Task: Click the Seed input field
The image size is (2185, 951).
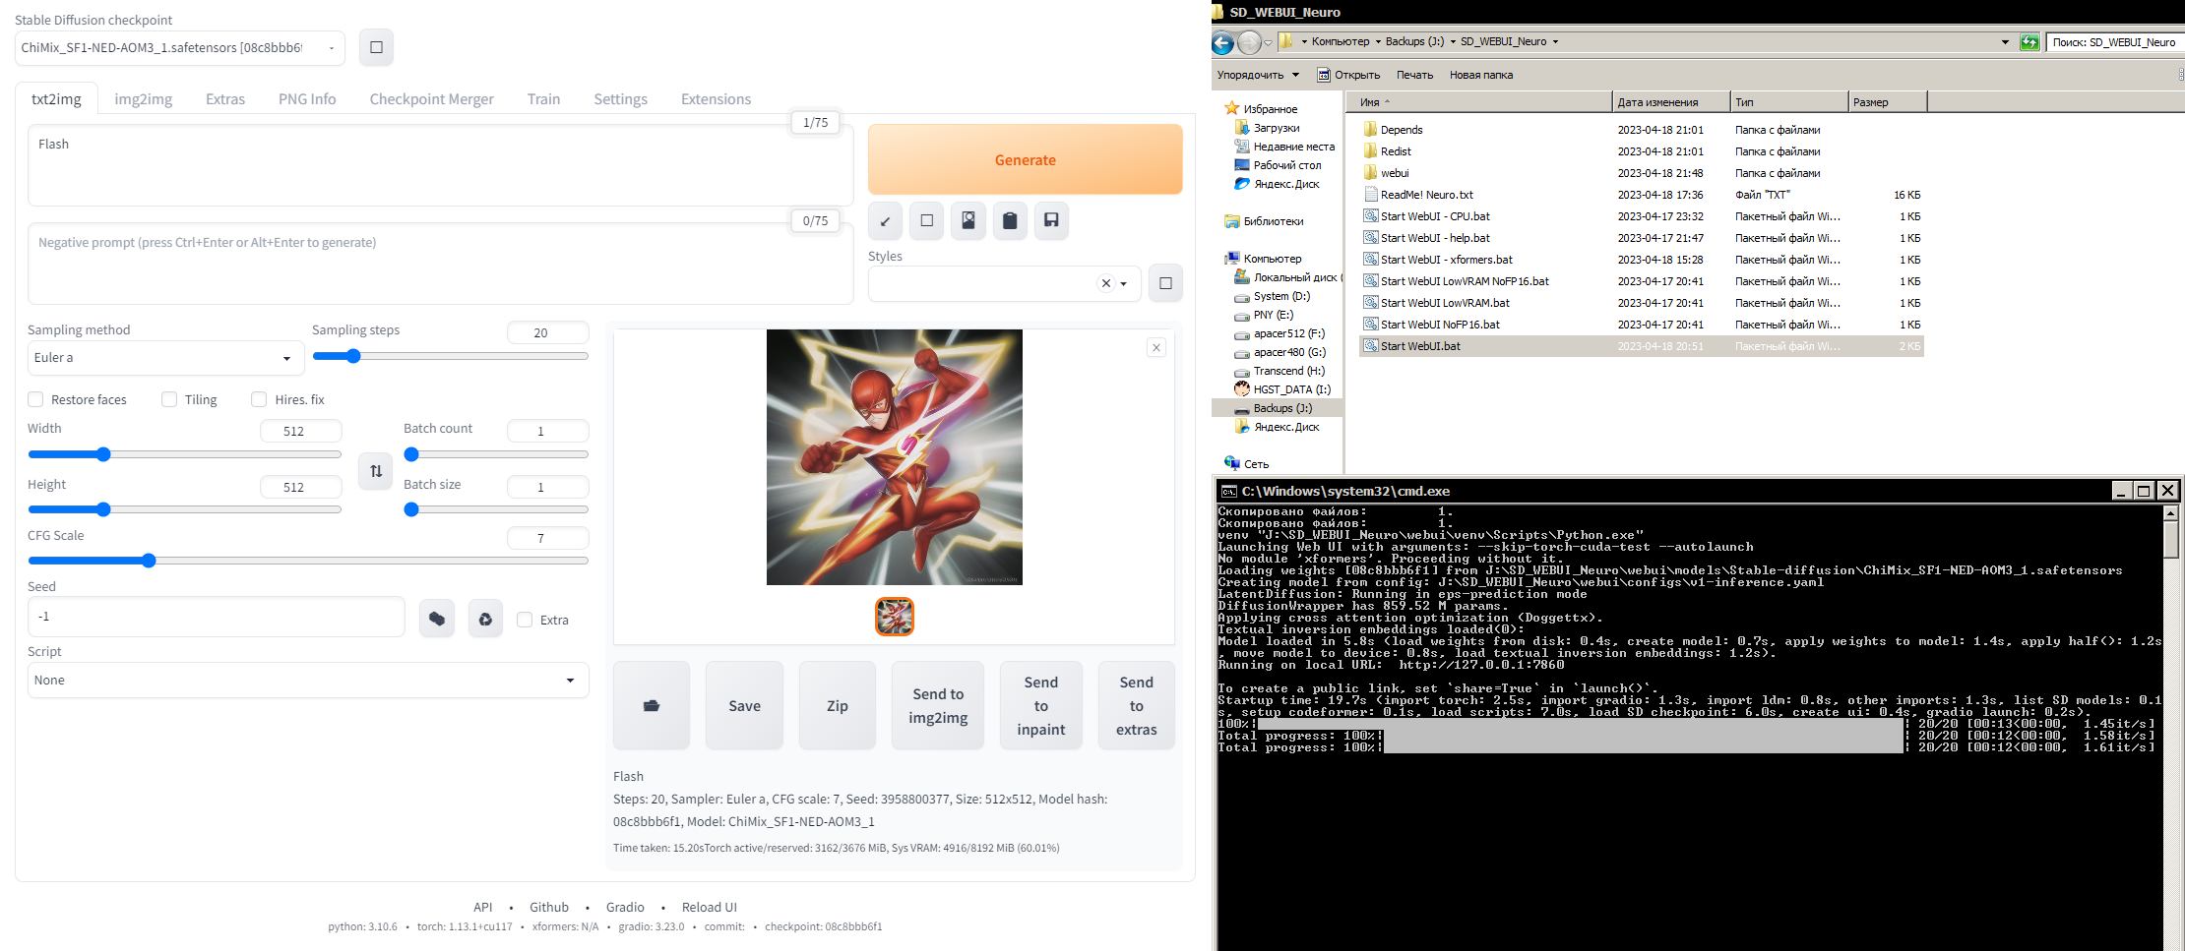Action: (x=217, y=617)
